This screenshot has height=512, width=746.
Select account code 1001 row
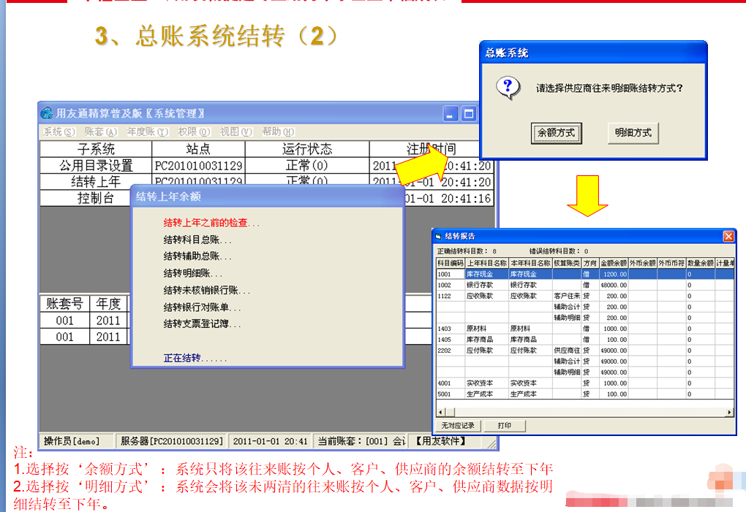coord(584,274)
